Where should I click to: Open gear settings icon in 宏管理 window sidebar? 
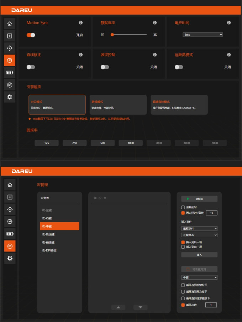(x=10, y=258)
